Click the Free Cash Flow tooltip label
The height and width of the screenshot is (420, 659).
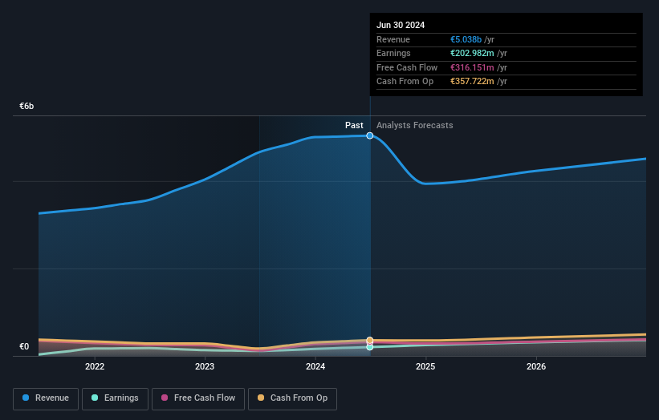tap(407, 67)
